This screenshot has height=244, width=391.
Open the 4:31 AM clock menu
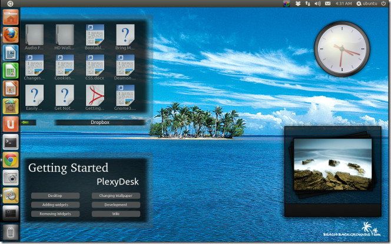pos(343,4)
